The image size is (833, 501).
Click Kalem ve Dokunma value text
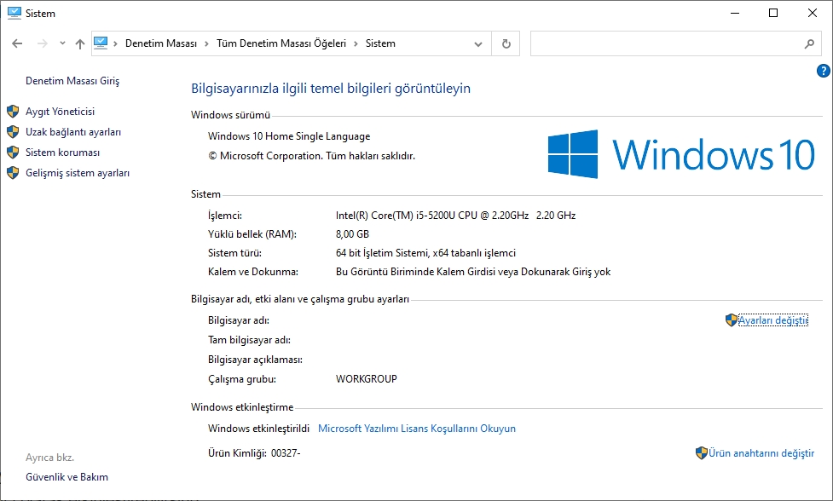coord(473,272)
